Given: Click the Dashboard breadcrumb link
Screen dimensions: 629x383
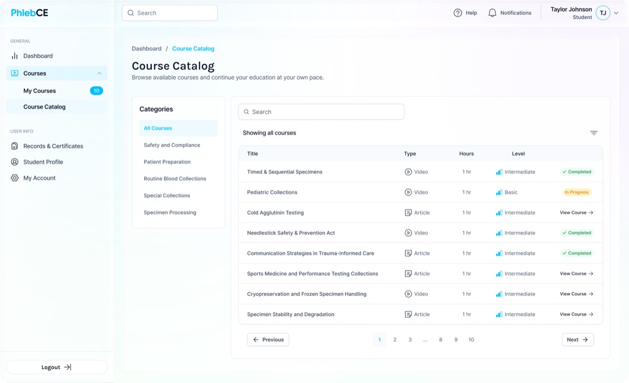Looking at the screenshot, I should [x=146, y=48].
